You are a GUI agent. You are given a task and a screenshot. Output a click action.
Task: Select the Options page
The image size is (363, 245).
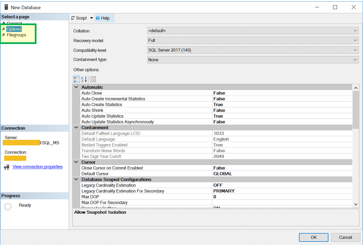14,29
